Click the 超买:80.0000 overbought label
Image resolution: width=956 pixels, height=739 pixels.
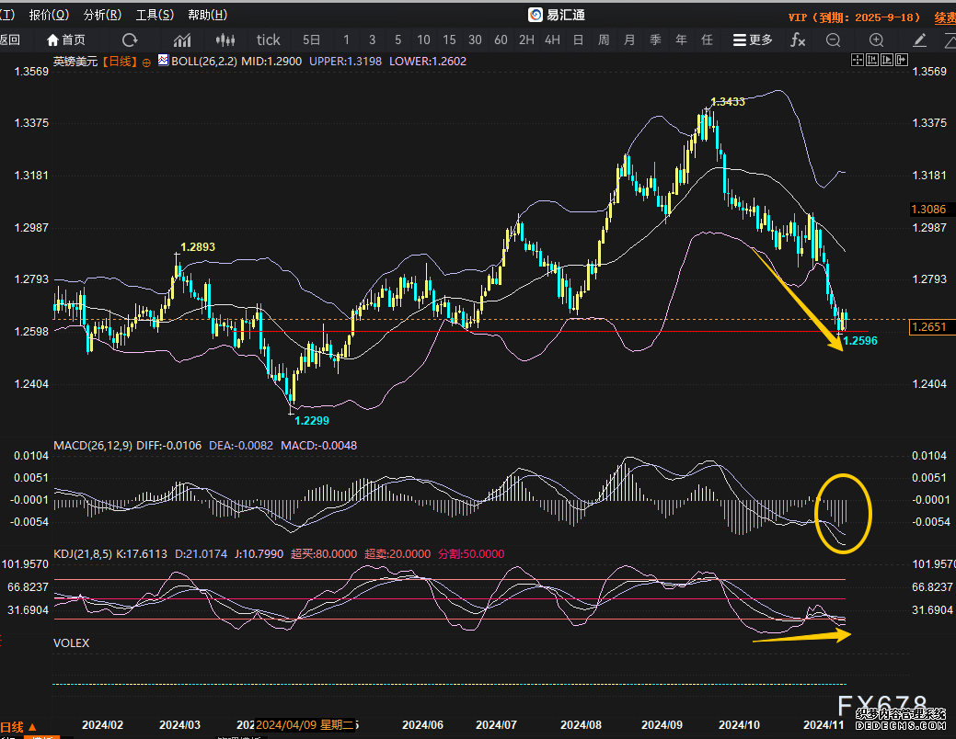coord(324,554)
